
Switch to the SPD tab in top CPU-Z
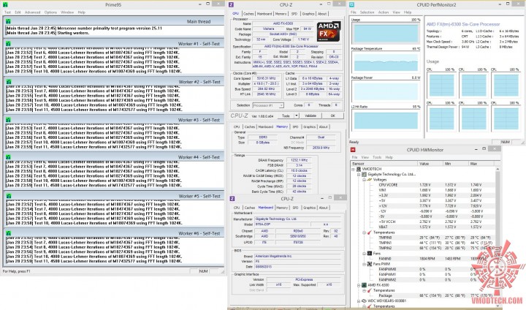click(294, 14)
